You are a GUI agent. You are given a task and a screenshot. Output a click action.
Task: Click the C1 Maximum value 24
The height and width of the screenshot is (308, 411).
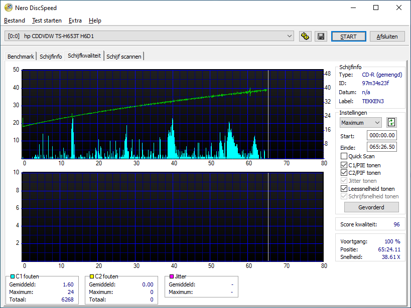(x=71, y=292)
